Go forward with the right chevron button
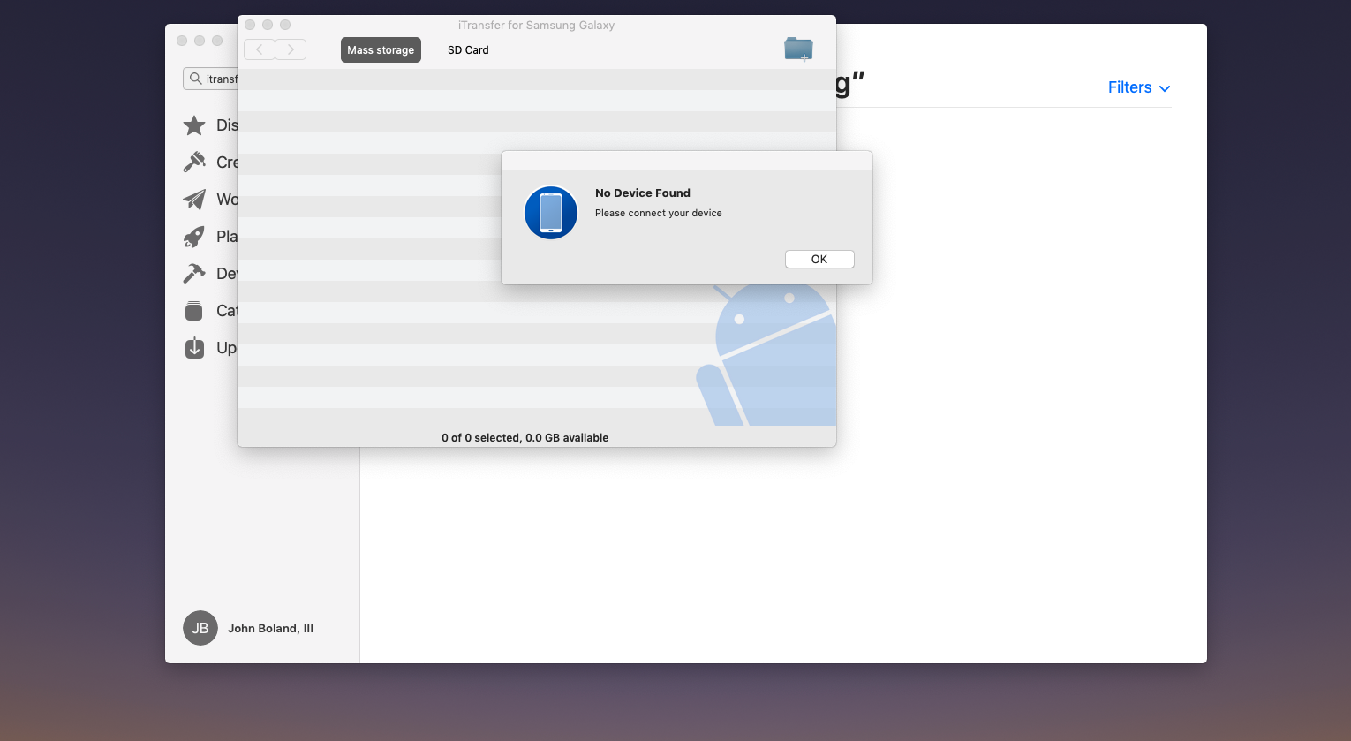 pos(291,49)
